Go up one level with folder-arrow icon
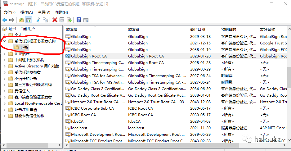The image size is (291, 151). click(x=21, y=20)
